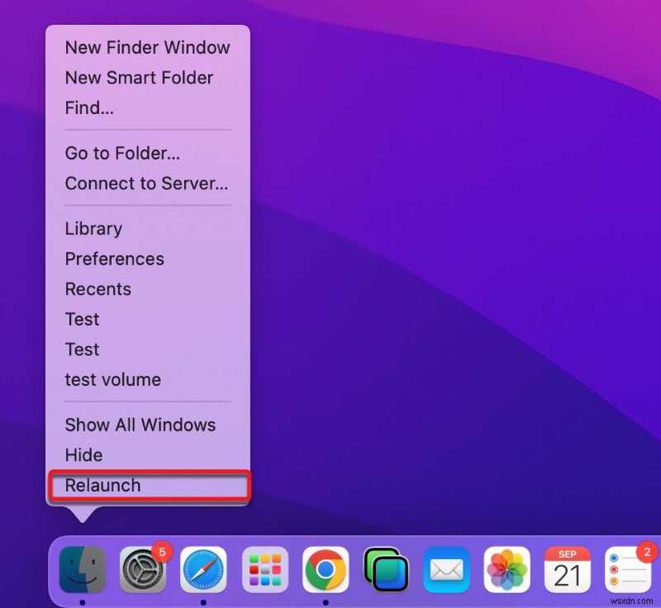Choose New Finder Window

[147, 48]
